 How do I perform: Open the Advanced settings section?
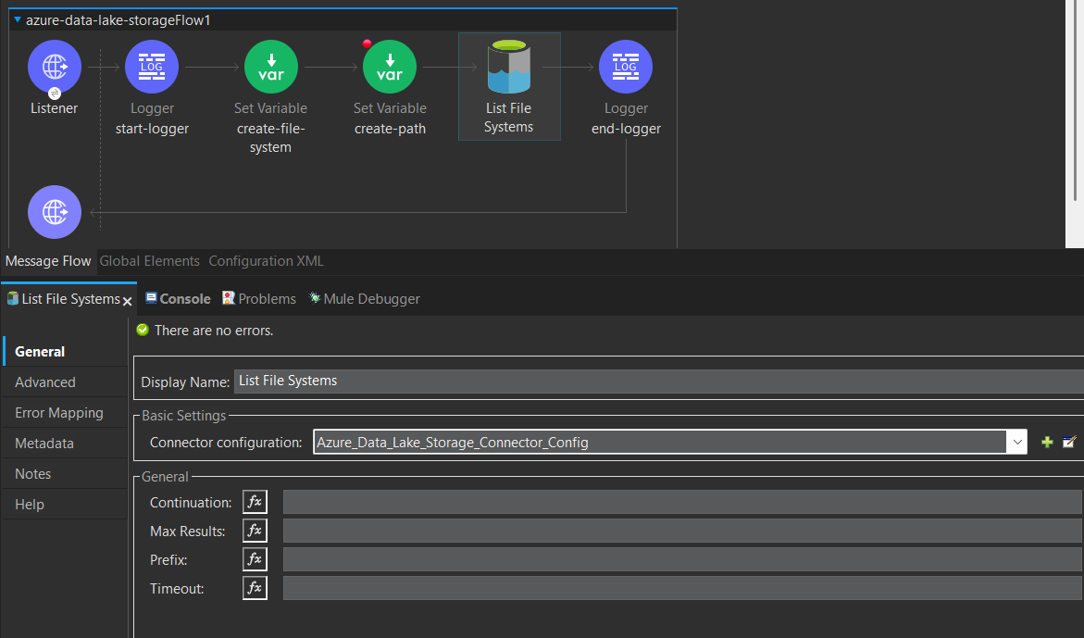point(45,382)
